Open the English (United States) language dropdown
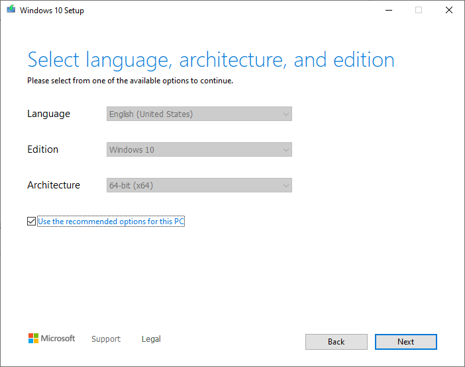The height and width of the screenshot is (367, 465). click(x=199, y=114)
